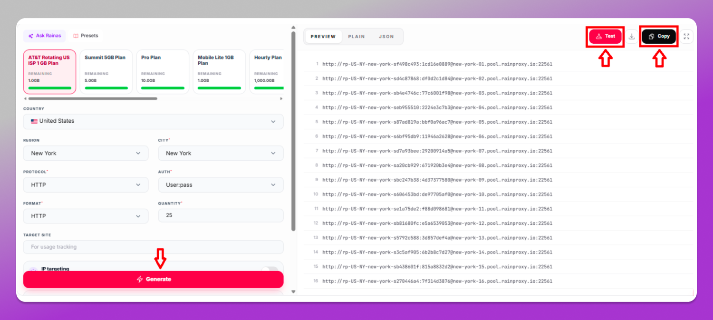Select the Summit 5GB Plan card

click(106, 72)
